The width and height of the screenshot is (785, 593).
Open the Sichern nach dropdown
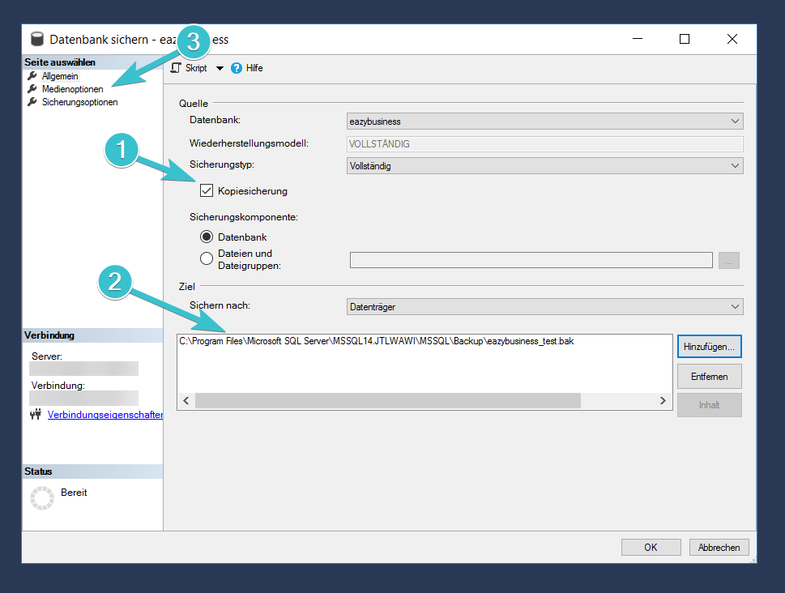(x=544, y=307)
